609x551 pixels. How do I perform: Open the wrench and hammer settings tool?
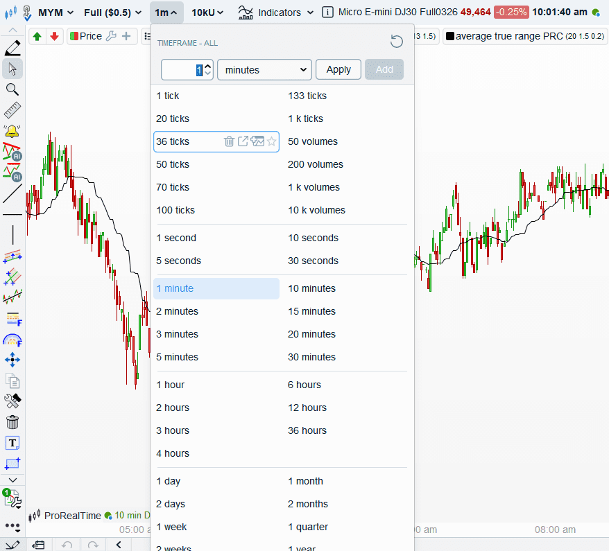12,401
